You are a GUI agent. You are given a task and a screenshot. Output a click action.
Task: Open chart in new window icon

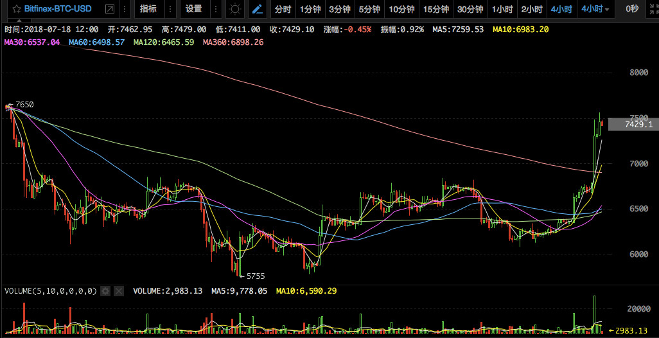[x=110, y=9]
